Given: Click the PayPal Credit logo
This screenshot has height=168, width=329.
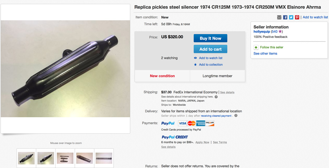Looking at the screenshot, I should (174, 137).
